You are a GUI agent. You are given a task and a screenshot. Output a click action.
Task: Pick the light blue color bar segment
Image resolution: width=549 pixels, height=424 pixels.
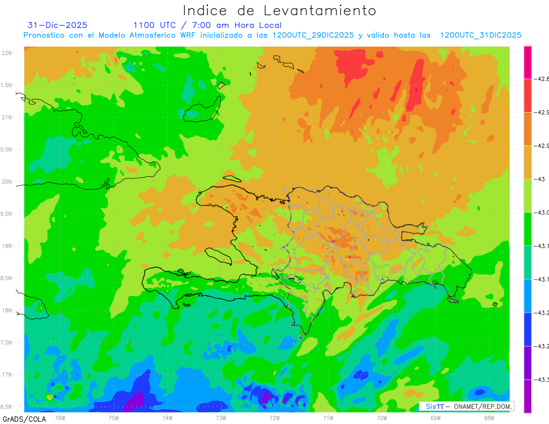pos(527,296)
